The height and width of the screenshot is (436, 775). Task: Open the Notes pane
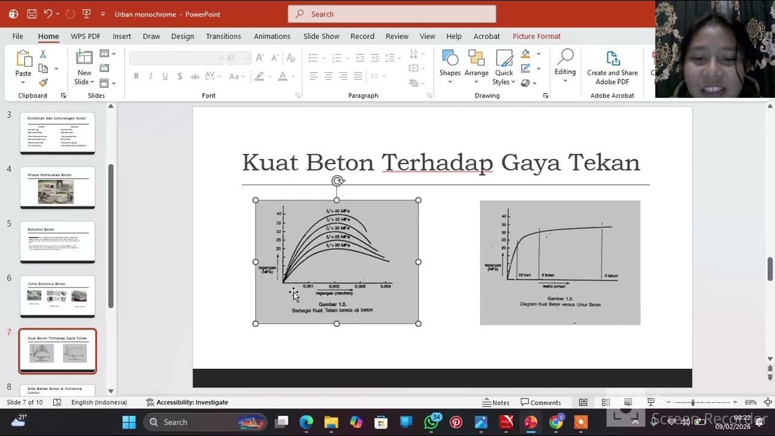click(x=496, y=402)
